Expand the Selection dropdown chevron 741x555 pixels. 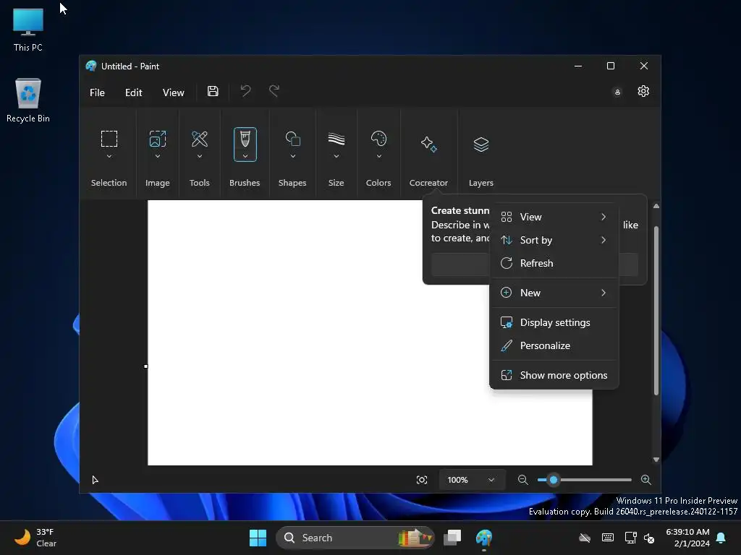tap(109, 156)
